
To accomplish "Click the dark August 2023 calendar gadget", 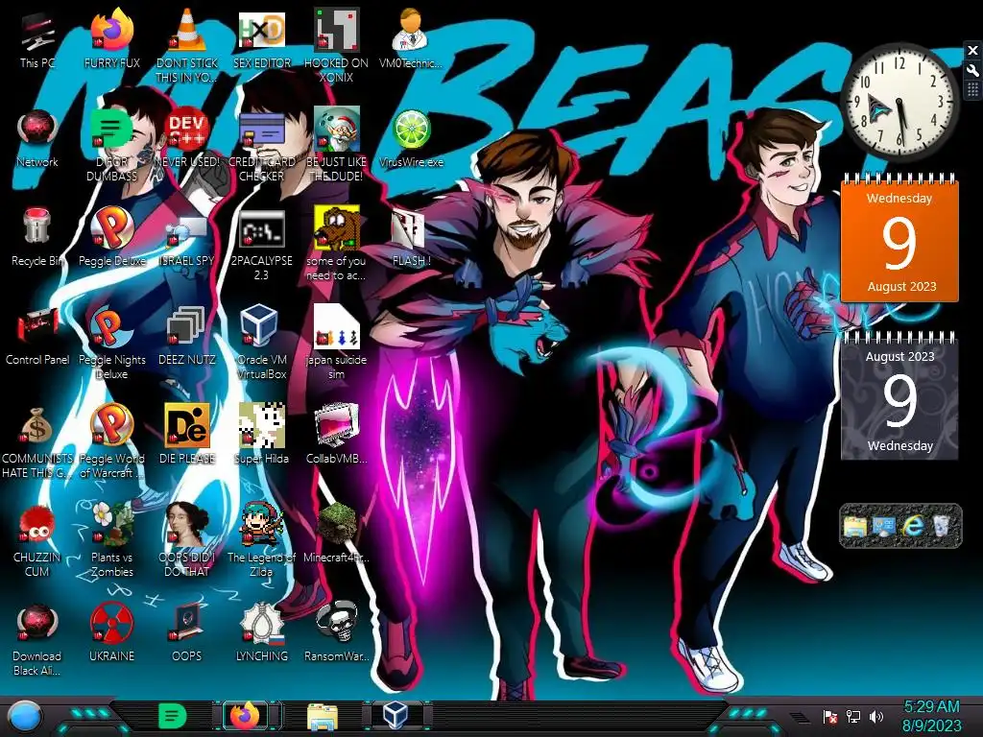I will pyautogui.click(x=899, y=396).
